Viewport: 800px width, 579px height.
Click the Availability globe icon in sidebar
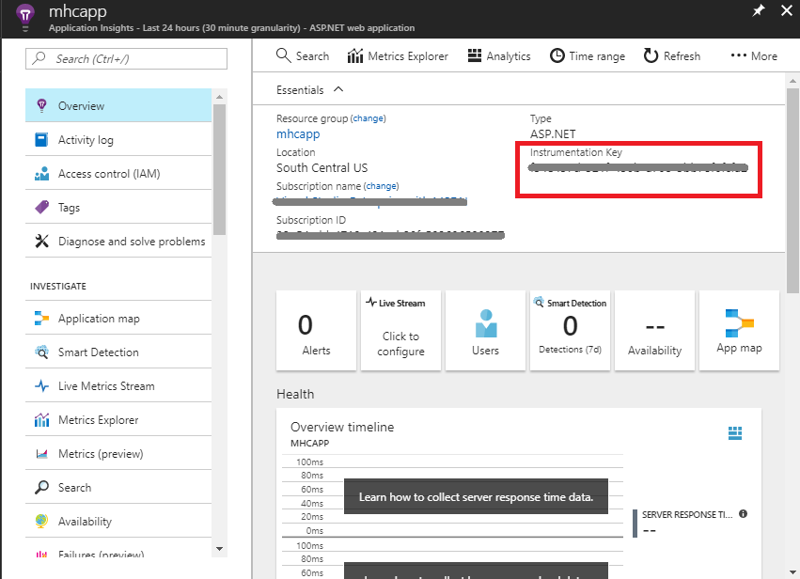coord(42,521)
